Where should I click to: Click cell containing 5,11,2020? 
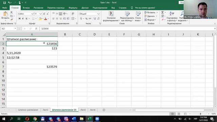[x=32, y=53]
